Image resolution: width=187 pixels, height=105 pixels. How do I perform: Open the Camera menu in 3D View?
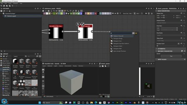[61, 66]
